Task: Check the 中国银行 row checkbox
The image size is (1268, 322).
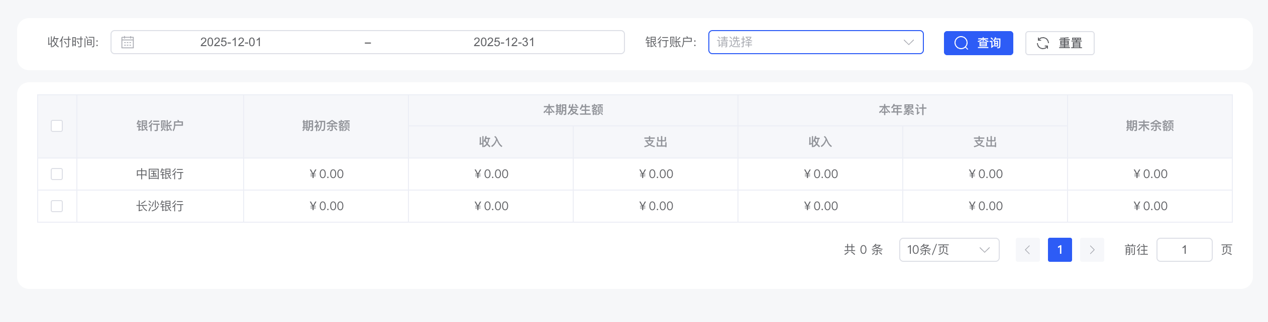Action: [x=57, y=174]
